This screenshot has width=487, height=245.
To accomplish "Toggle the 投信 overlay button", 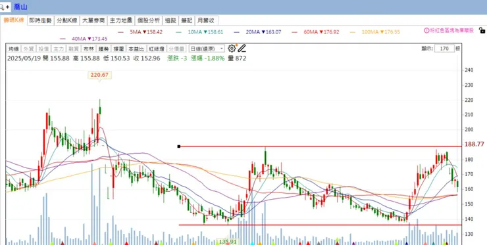I will click(43, 49).
